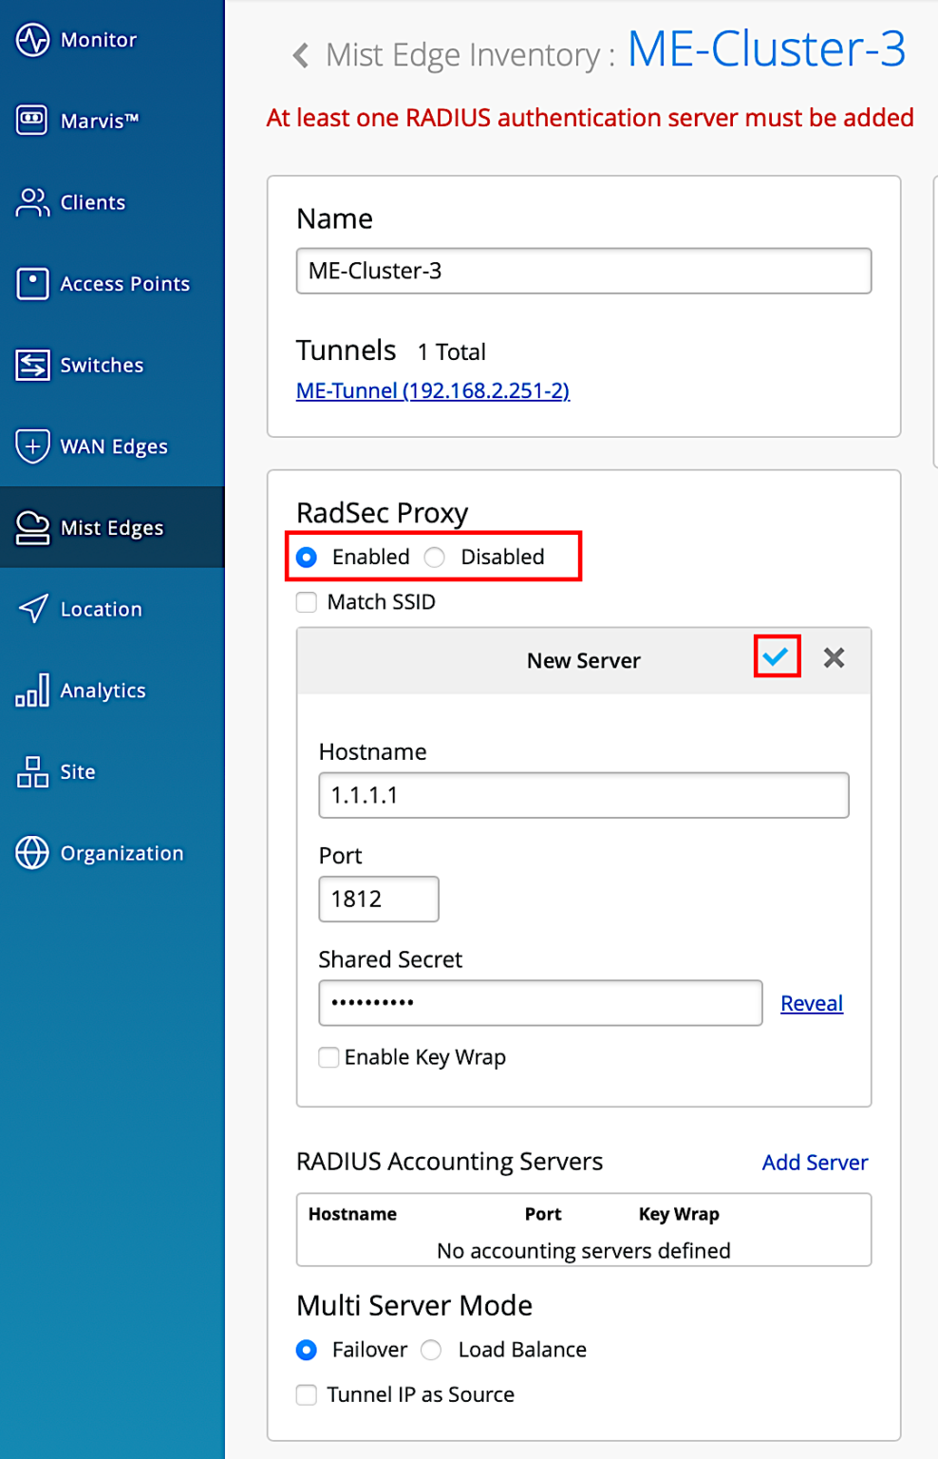Check the Match SSID checkbox
Viewport: 938px width, 1459px height.
[x=306, y=601]
